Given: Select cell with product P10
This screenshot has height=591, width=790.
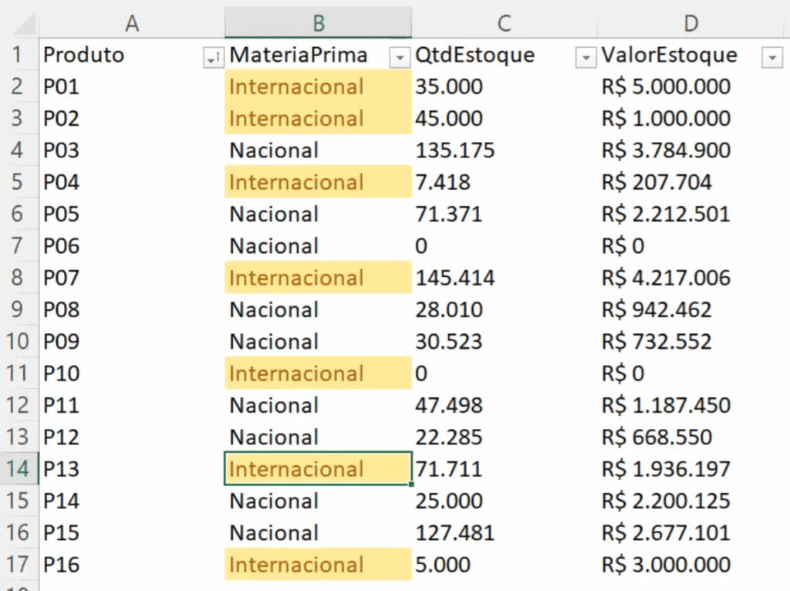Looking at the screenshot, I should (x=132, y=373).
